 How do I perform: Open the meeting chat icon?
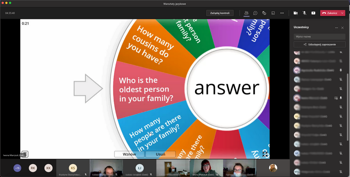tap(255, 13)
